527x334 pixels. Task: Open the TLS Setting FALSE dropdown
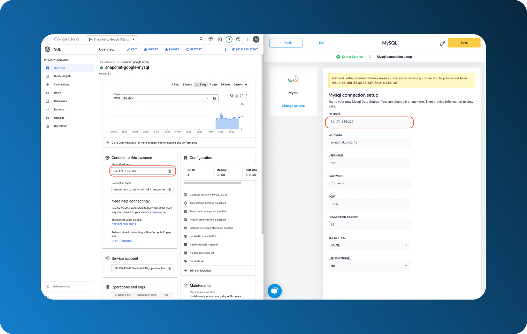(x=369, y=245)
